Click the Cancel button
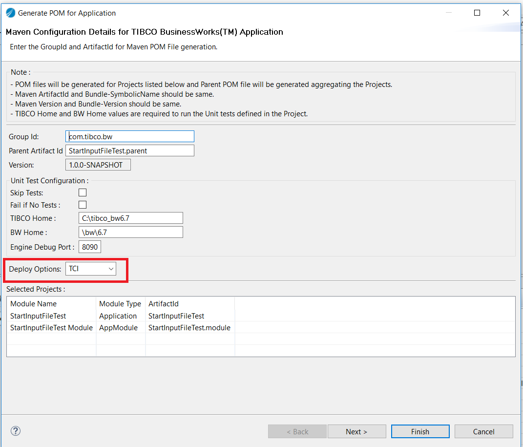This screenshot has height=447, width=523. coord(483,432)
